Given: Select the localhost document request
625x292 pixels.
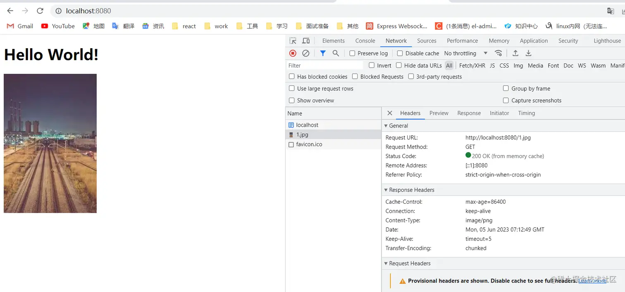Looking at the screenshot, I should click(x=333, y=125).
